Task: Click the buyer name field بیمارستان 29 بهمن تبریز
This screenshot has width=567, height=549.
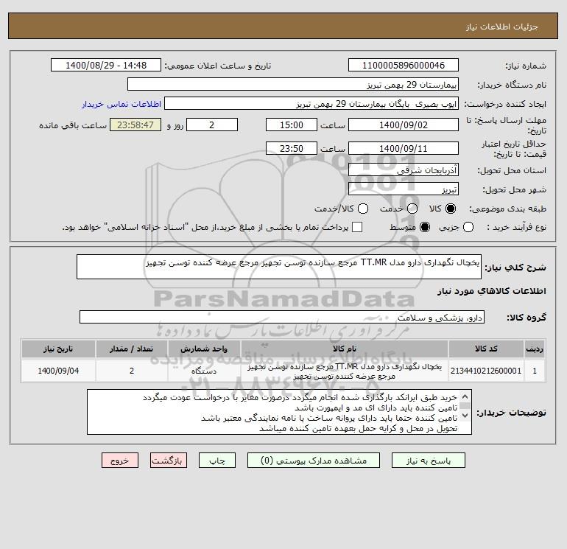Action: [293, 85]
